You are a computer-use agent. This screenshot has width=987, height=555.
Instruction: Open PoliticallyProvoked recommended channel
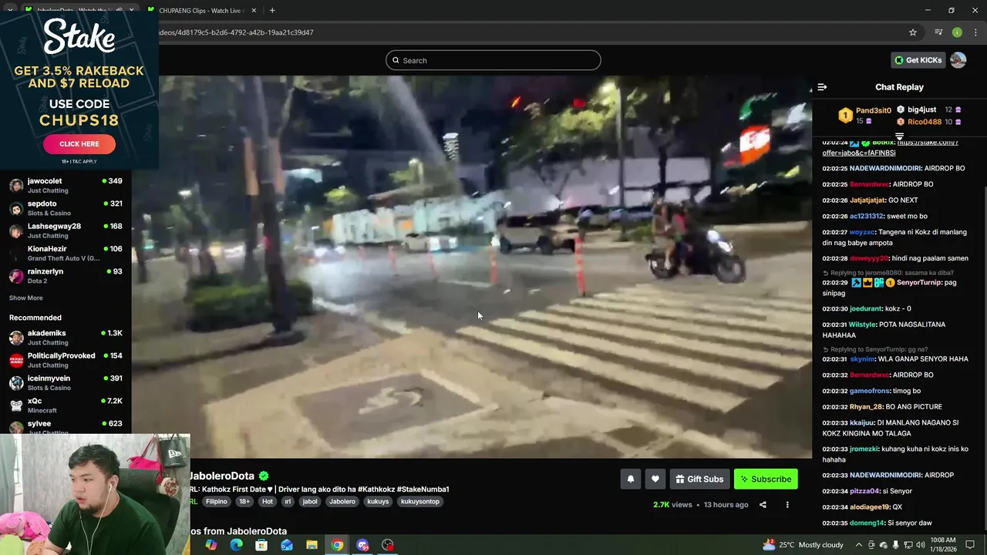[x=66, y=360]
